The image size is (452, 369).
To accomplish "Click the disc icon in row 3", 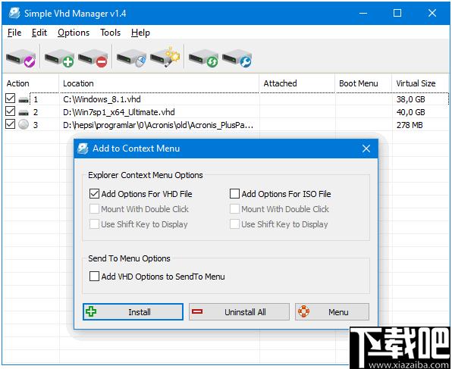I will [24, 124].
